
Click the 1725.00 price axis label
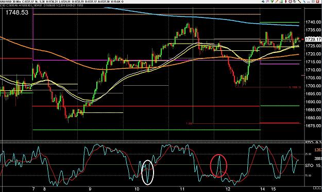coord(313,46)
